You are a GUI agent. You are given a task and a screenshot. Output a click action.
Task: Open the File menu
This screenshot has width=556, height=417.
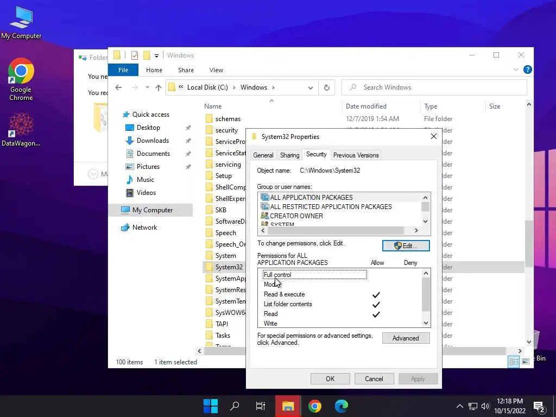coord(123,70)
